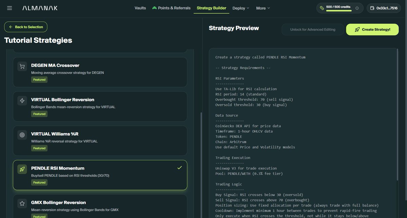This screenshot has width=407, height=218.
Task: Click the DEGEN MA Crossover cart icon
Action: pos(22,67)
